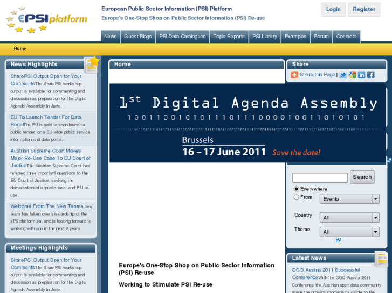The image size is (392, 293).
Task: Open the Country dropdown
Action: pyautogui.click(x=349, y=217)
